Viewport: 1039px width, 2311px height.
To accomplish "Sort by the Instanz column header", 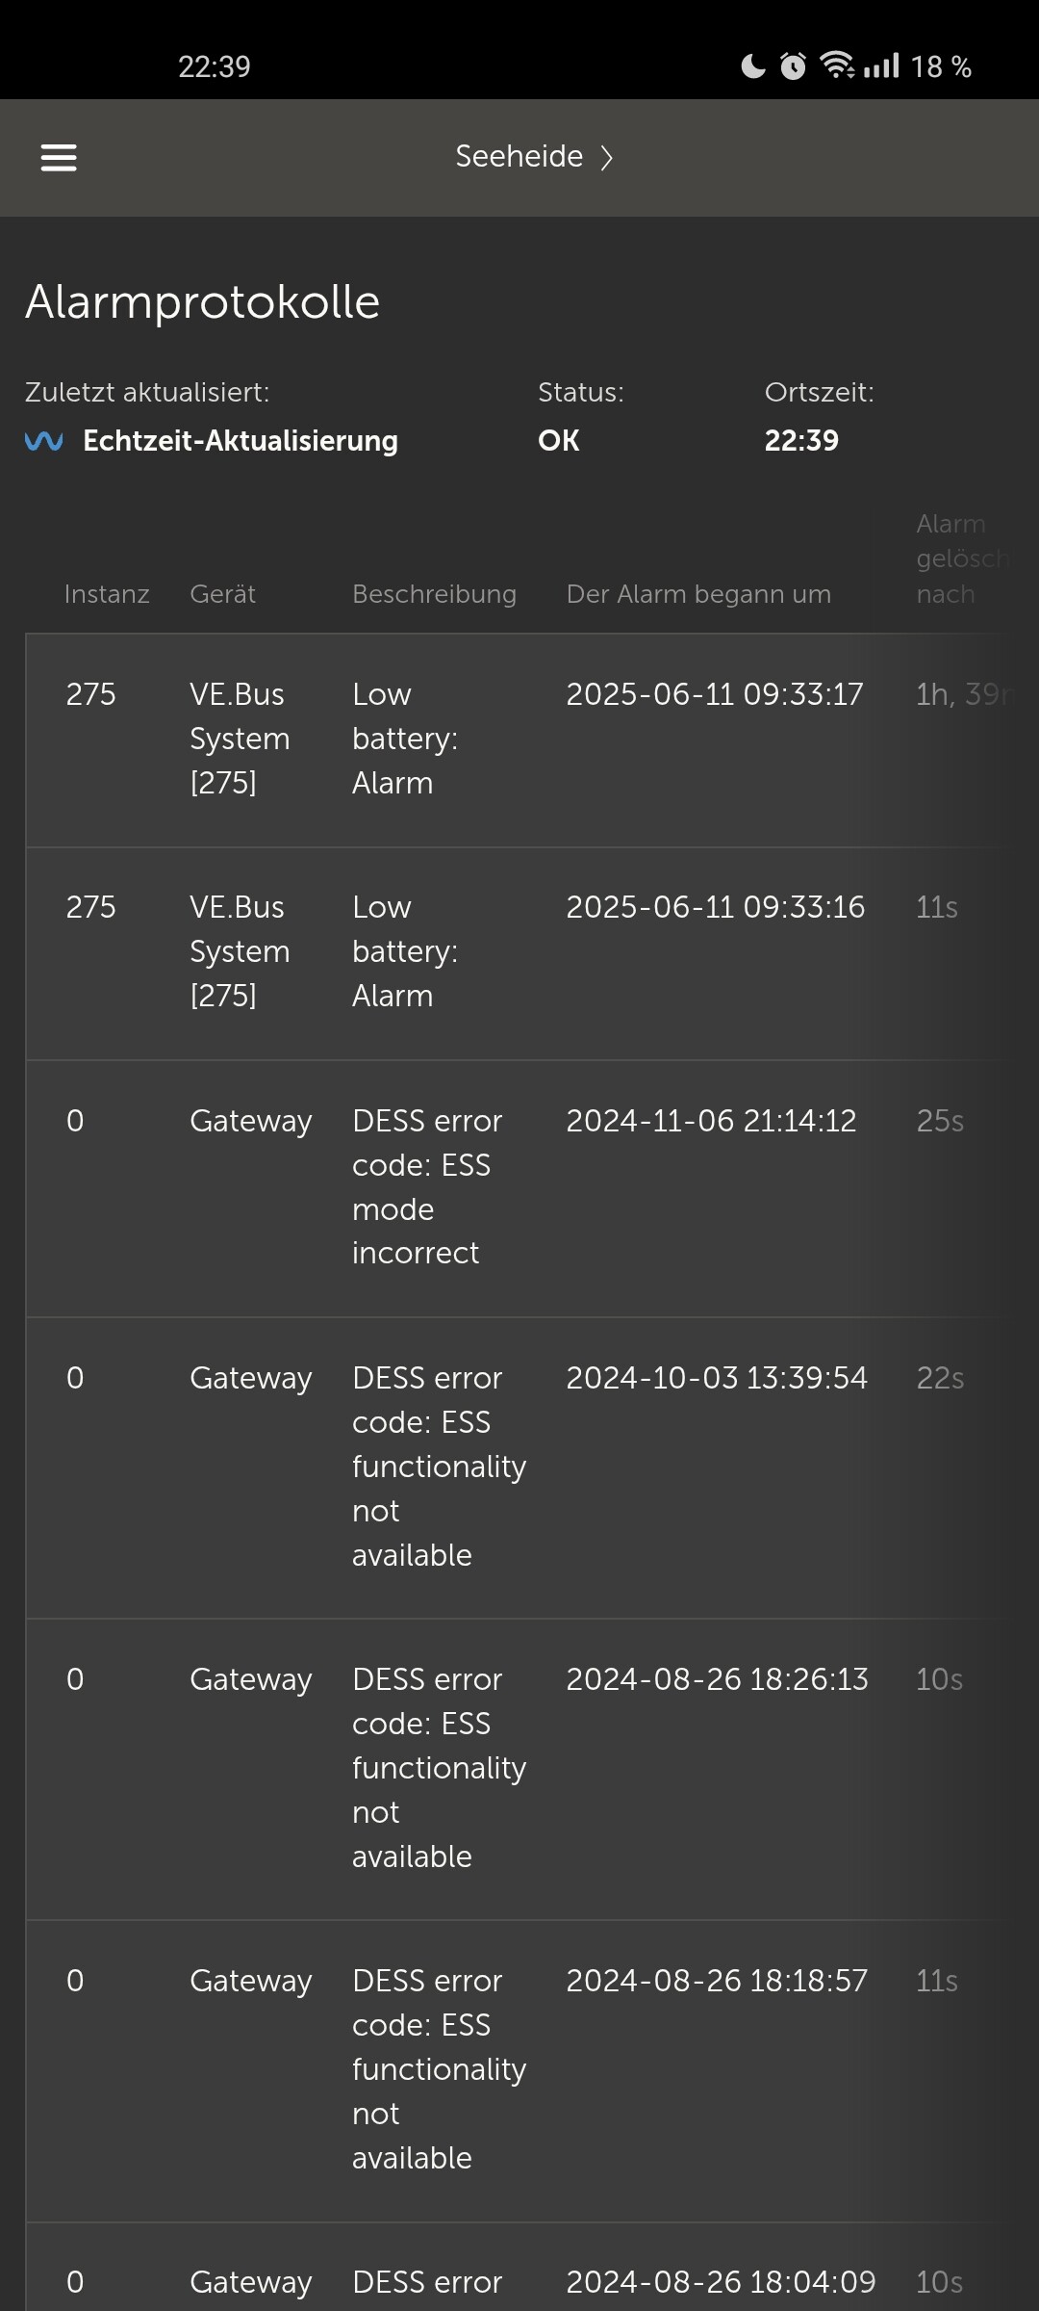I will tap(107, 594).
